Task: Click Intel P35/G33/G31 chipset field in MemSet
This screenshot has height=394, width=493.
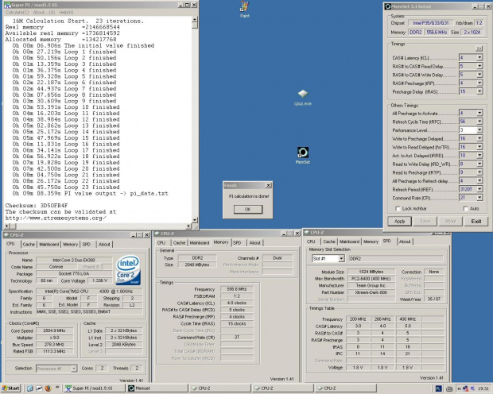Action: point(430,23)
